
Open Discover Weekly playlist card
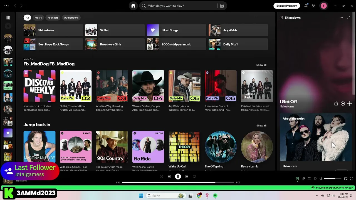click(39, 91)
